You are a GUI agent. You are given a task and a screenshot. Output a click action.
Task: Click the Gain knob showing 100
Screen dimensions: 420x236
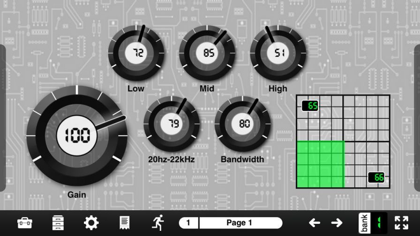coord(77,136)
